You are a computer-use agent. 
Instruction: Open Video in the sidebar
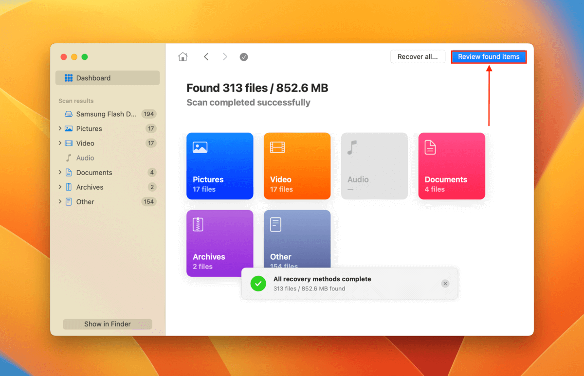point(108,143)
